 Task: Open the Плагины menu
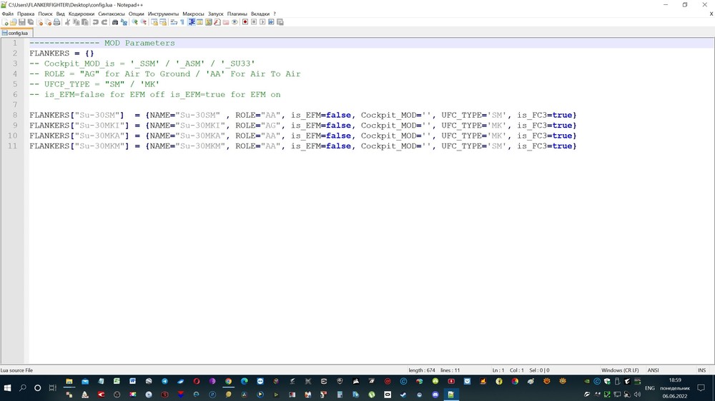[x=237, y=14]
